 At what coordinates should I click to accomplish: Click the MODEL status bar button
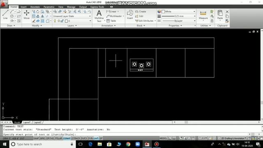click(x=163, y=138)
